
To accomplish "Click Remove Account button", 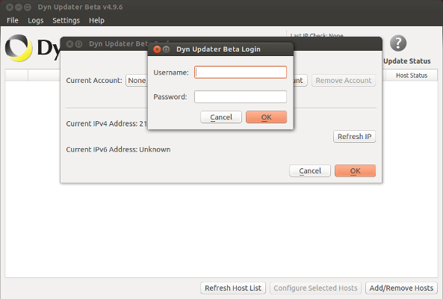I will (344, 81).
